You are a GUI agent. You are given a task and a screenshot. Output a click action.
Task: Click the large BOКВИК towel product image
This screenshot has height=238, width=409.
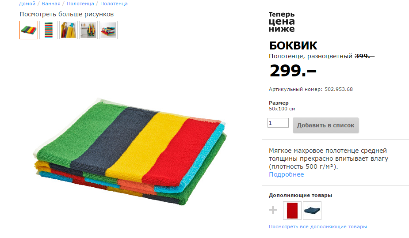pos(130,151)
